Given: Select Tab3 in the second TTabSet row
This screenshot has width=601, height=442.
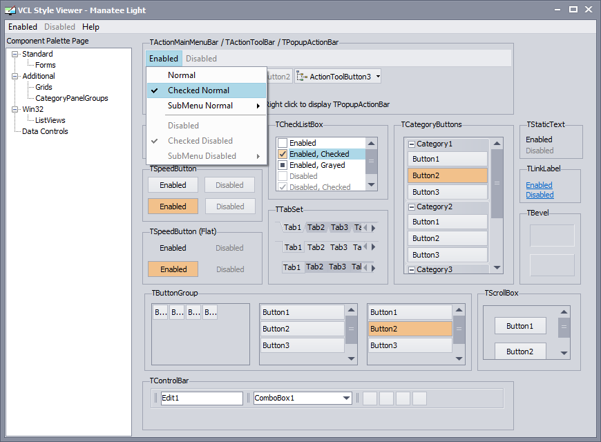Looking at the screenshot, I should pyautogui.click(x=338, y=247).
